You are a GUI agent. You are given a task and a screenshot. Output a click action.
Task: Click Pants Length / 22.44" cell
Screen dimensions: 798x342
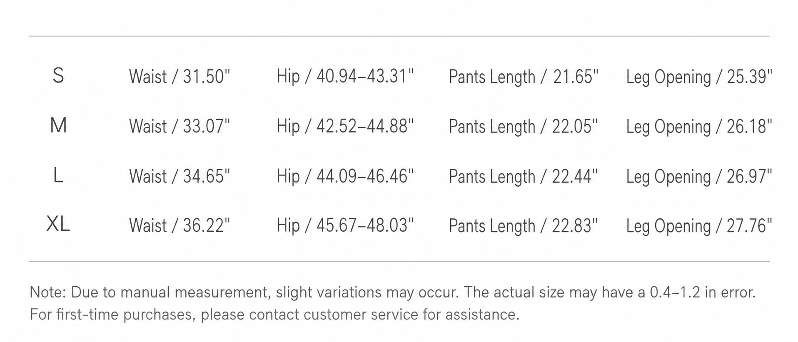point(523,177)
